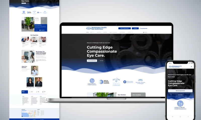Click 'Cutting Edge Compassionate Eye Care.' headline on laptop
Viewport: 201px width, 120px height.
102,51
